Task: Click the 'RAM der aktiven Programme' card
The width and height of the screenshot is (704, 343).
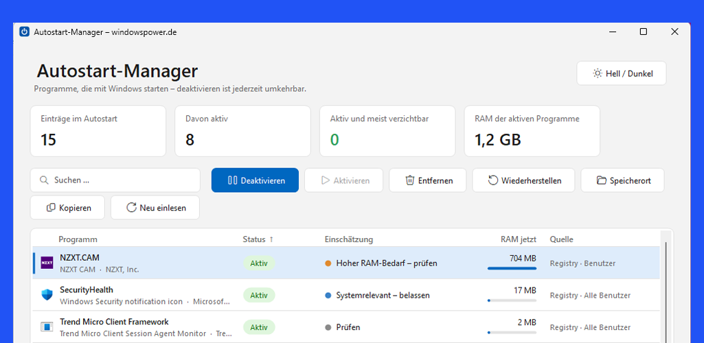Action: [x=532, y=131]
